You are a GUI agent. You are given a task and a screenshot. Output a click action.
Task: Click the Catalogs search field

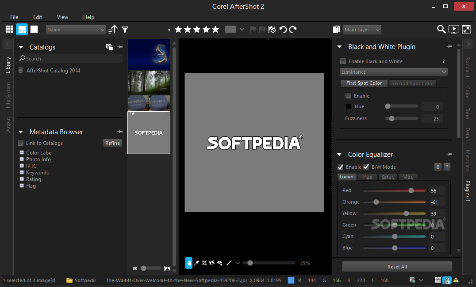click(70, 58)
